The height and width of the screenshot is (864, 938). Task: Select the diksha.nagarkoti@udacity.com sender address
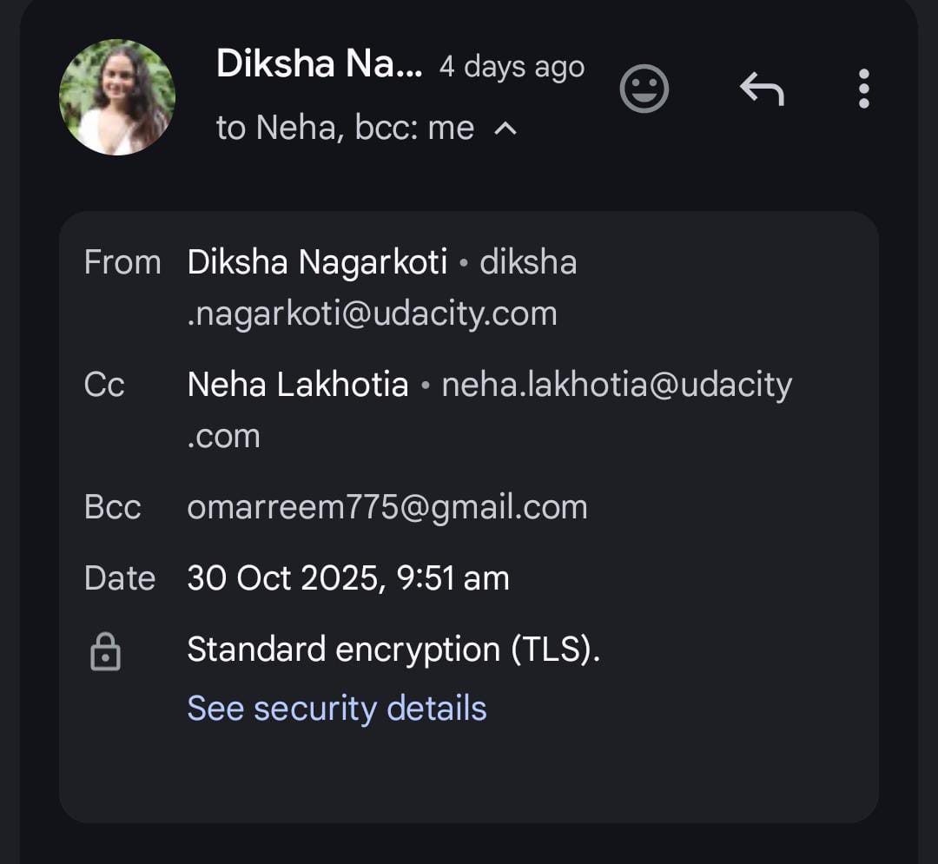click(372, 313)
